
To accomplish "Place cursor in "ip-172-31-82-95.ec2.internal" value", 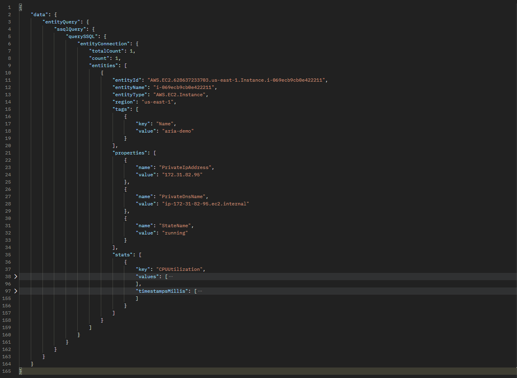I will pos(205,204).
